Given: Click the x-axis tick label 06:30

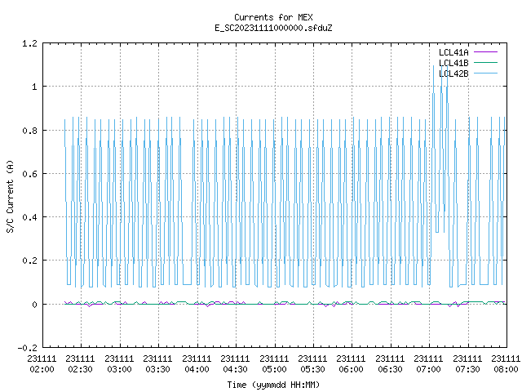Looking at the screenshot, I should click(390, 369).
